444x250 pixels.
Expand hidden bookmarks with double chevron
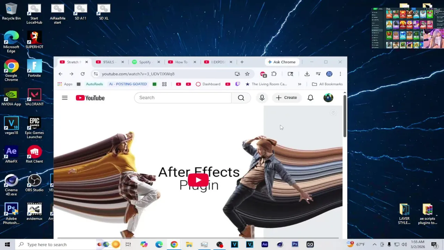tap(299, 84)
